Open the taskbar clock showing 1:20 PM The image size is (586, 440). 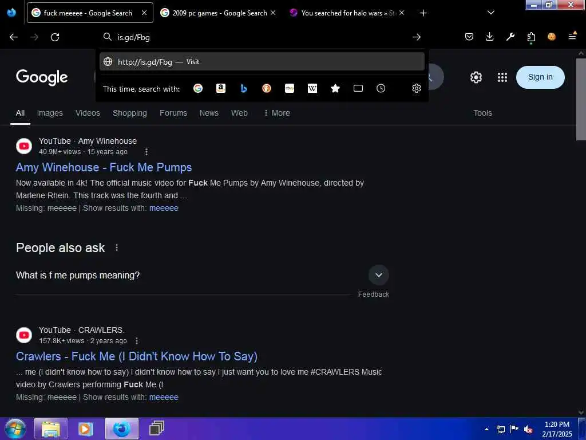[557, 429]
